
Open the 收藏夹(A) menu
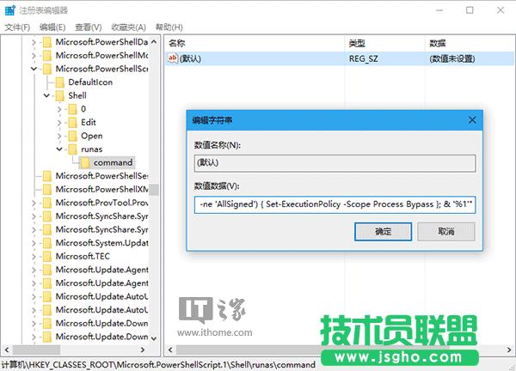[x=128, y=27]
